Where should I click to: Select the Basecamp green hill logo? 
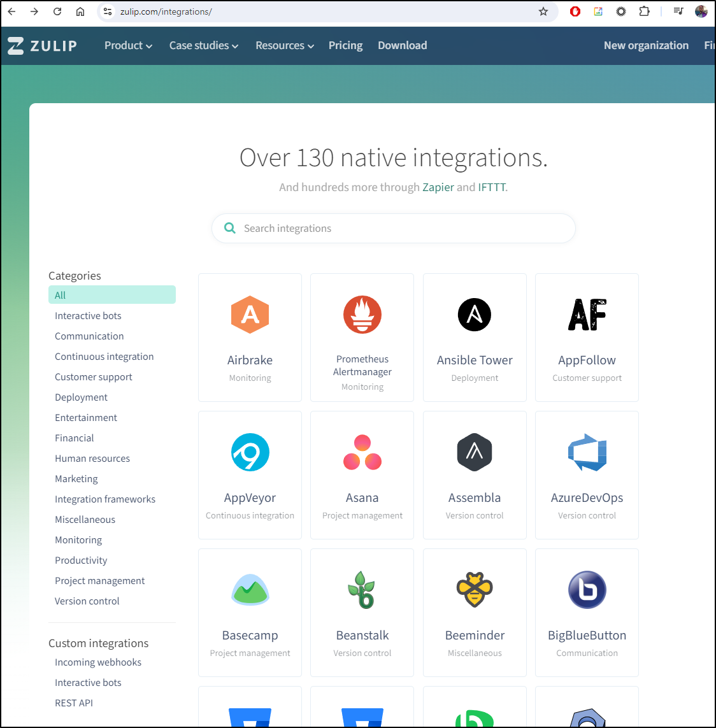coord(250,590)
